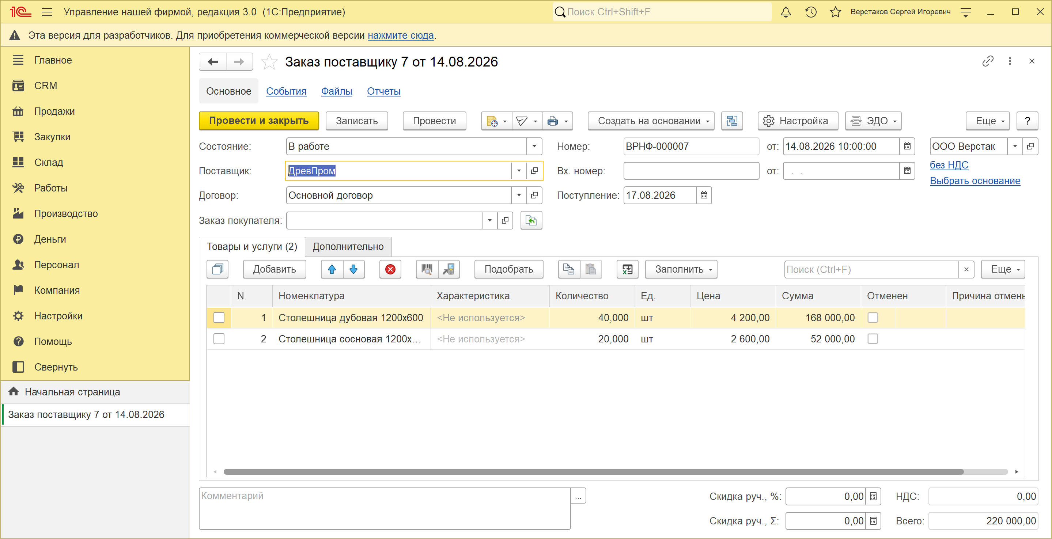Click the Провести button
Viewport: 1052px width, 539px height.
click(434, 121)
